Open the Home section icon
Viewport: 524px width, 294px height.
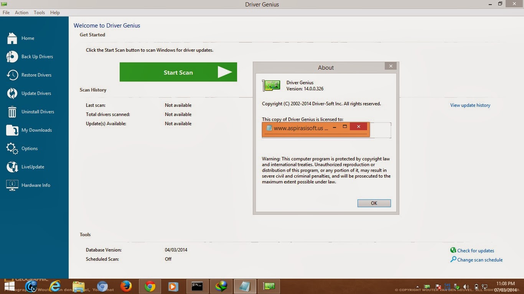point(12,38)
